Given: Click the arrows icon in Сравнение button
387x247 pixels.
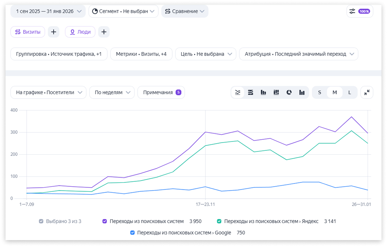Looking at the screenshot, I should point(168,11).
